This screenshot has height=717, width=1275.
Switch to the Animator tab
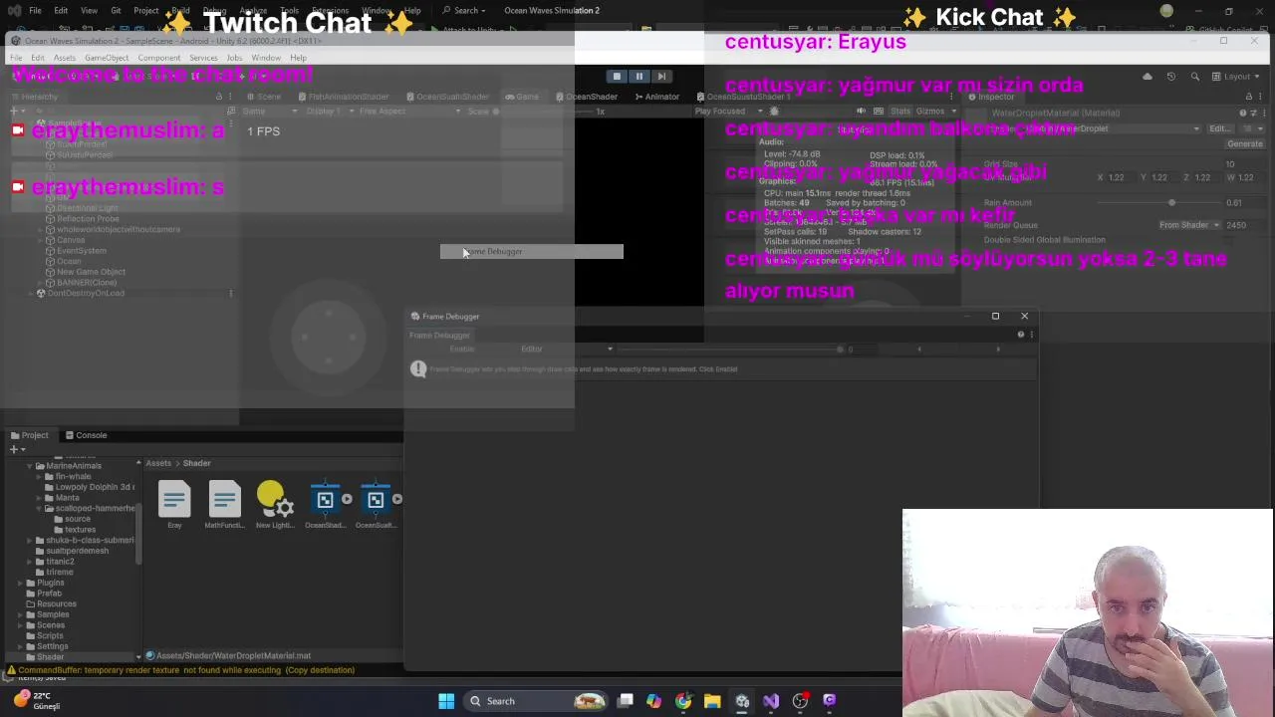656,97
